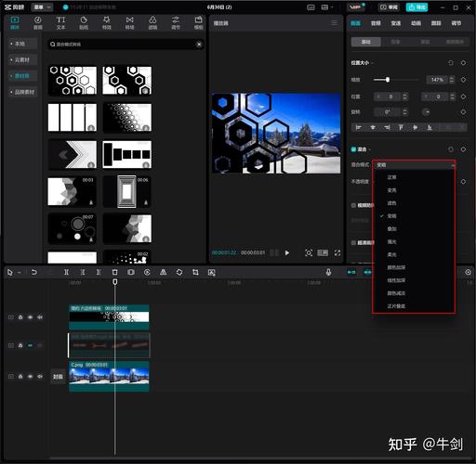The width and height of the screenshot is (476, 464).
Task: Open the Stickers (贴纸) panel icon
Action: 84,23
